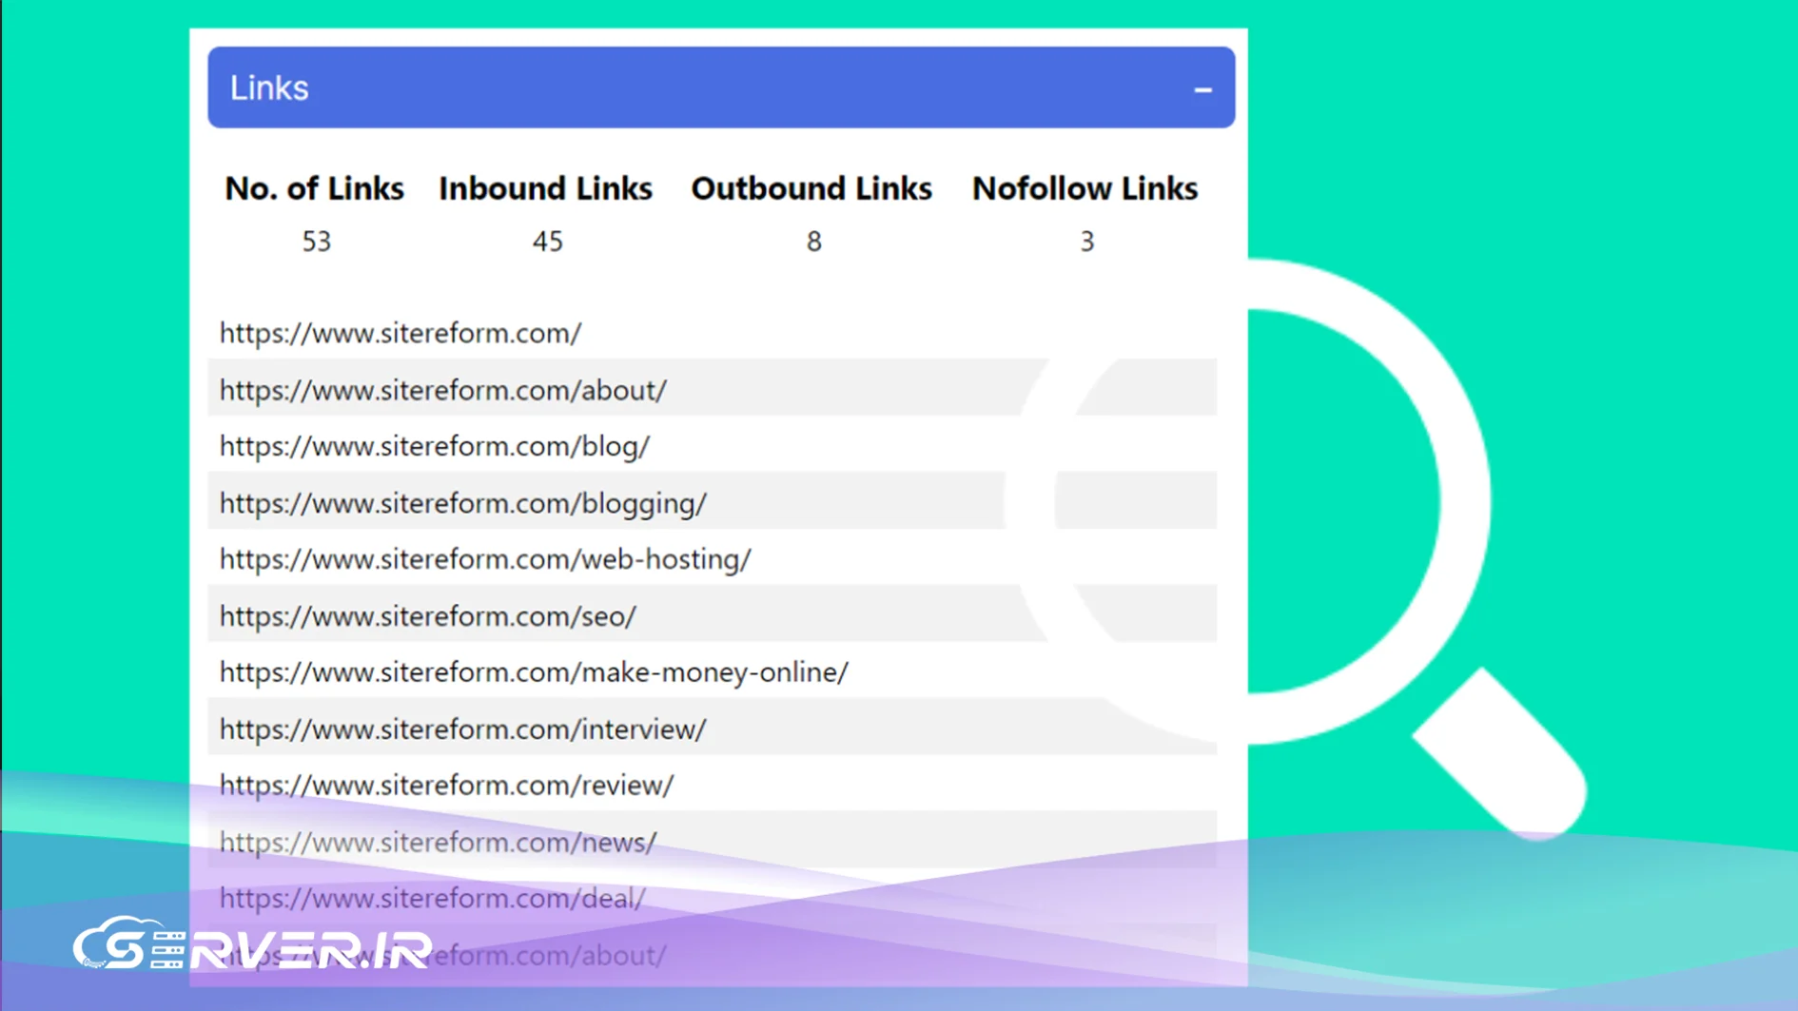Open the sitereform.com/seo/ link
Screen dimensions: 1798x1011
[x=427, y=616]
